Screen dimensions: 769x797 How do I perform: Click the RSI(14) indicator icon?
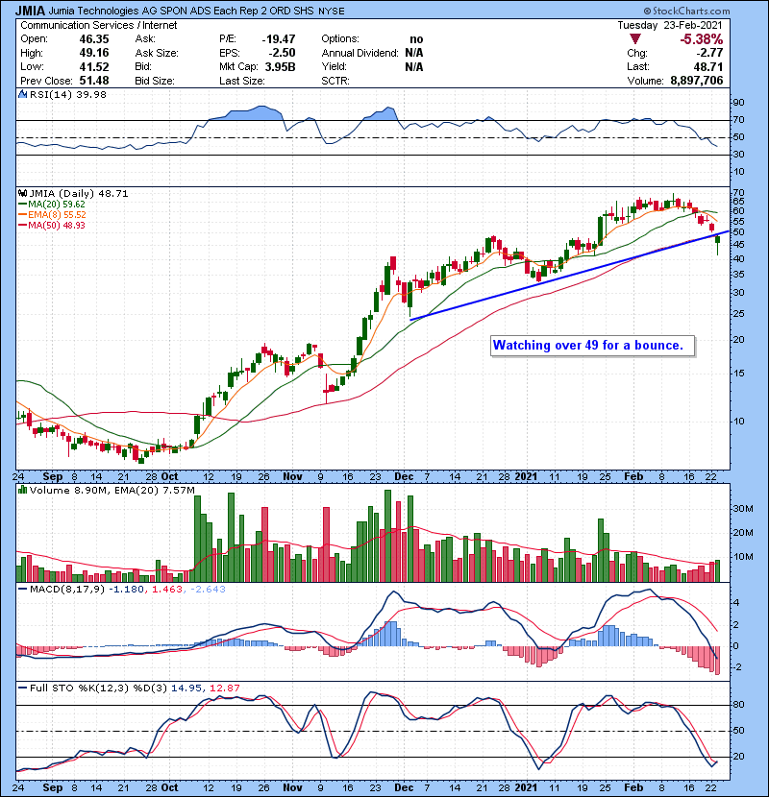click(x=22, y=94)
